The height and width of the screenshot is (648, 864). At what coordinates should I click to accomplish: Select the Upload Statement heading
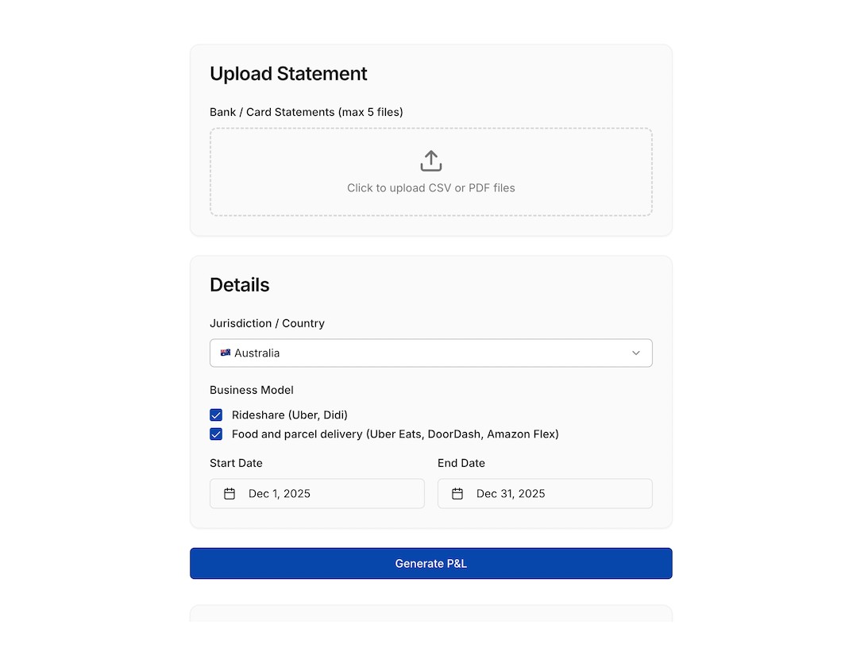tap(288, 74)
